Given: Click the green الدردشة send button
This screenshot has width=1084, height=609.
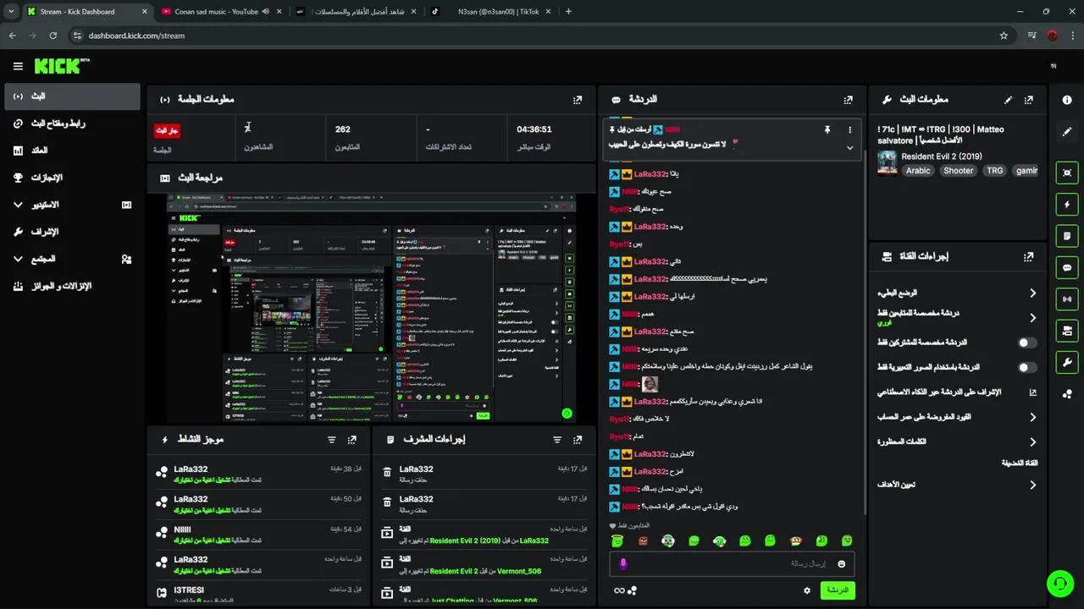Looking at the screenshot, I should [x=837, y=590].
